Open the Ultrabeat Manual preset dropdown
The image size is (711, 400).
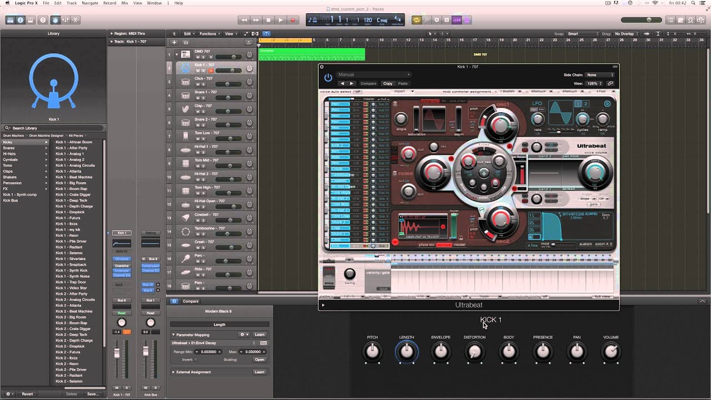(373, 74)
